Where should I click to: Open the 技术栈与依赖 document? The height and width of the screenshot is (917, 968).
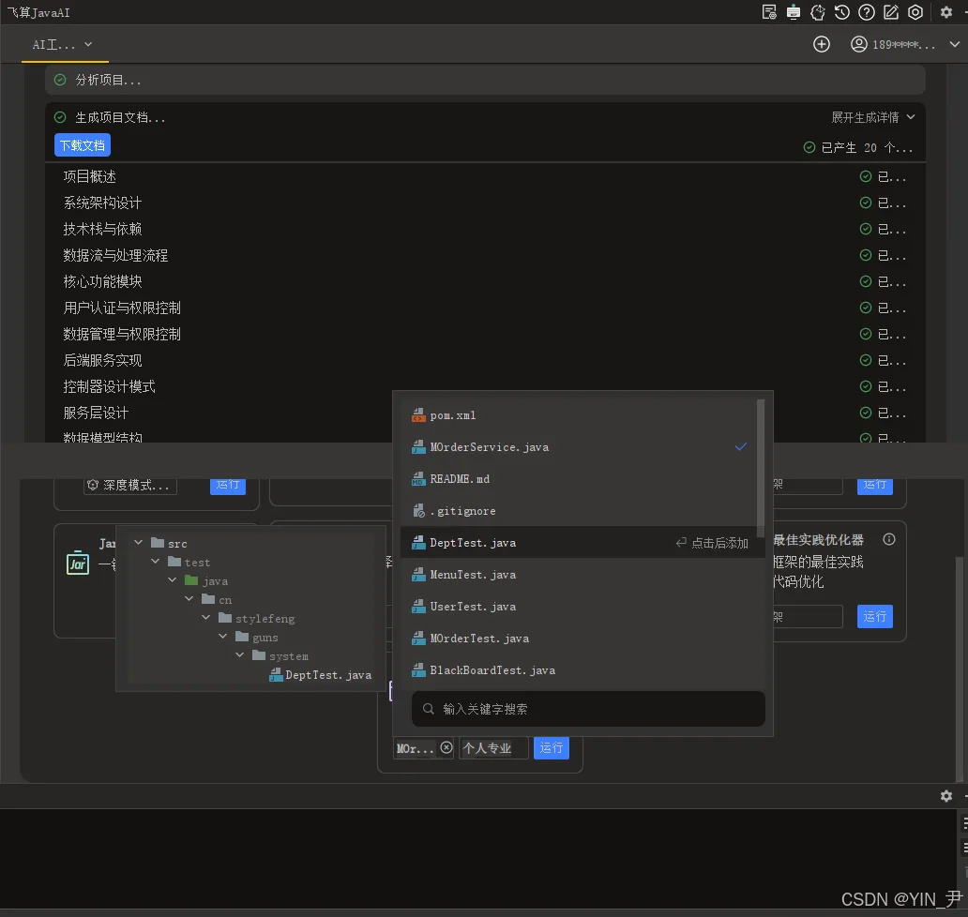click(x=102, y=230)
